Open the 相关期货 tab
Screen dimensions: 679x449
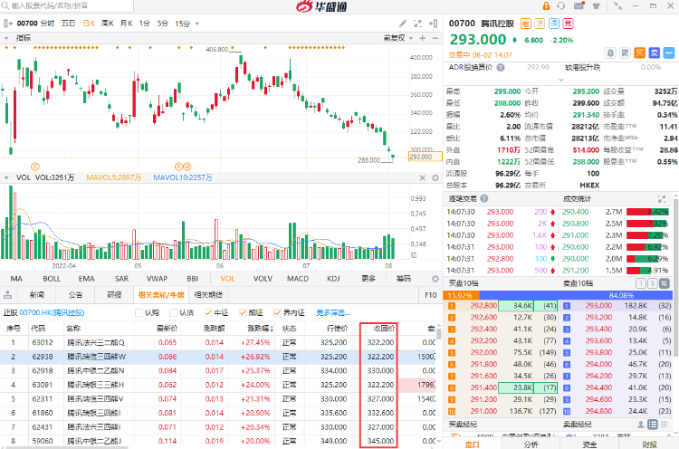click(208, 295)
